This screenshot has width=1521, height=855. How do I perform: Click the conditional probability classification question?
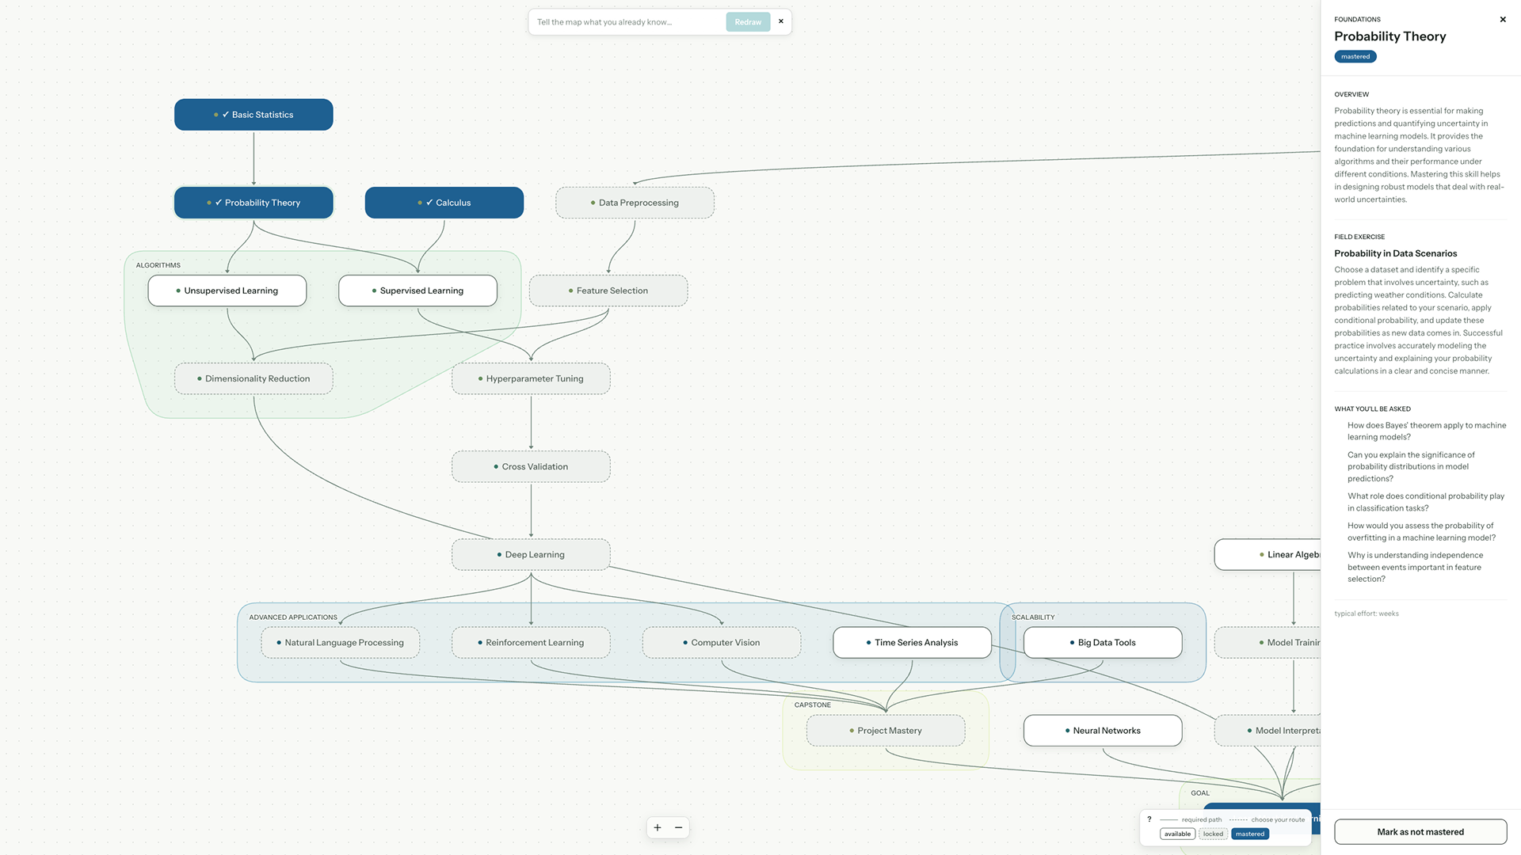(1426, 502)
